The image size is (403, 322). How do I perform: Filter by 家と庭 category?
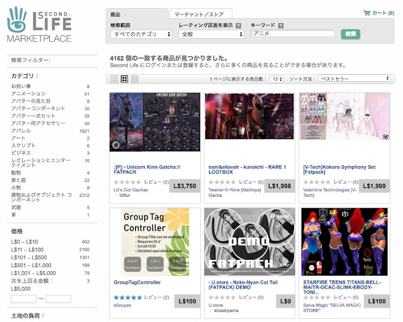pos(18,180)
